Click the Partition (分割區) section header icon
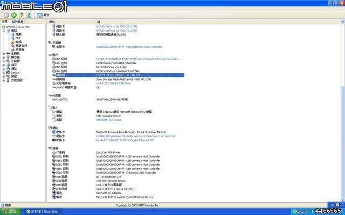The width and height of the screenshot is (345, 215). [x=50, y=96]
